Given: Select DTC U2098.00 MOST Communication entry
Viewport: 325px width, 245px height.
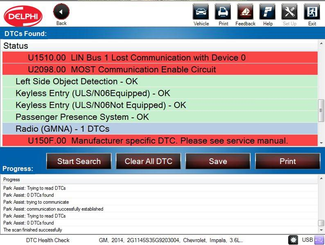Looking at the screenshot, I should 160,69.
